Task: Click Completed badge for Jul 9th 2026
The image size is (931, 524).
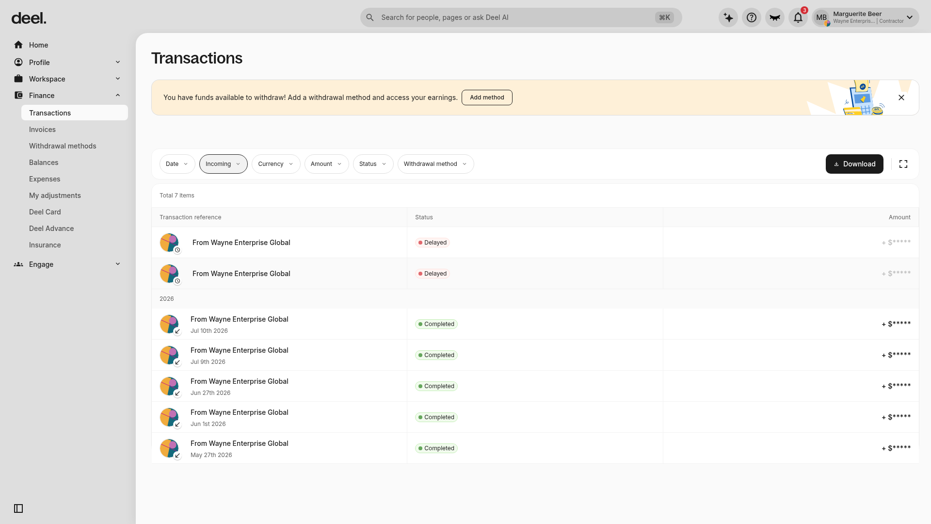Action: [x=436, y=355]
